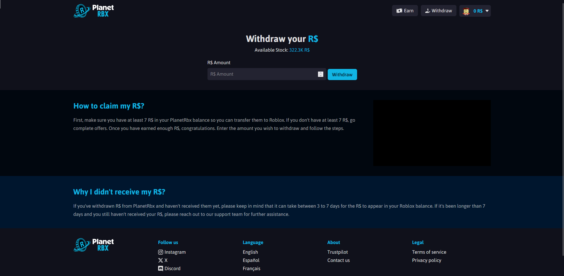
Task: Click the blue Withdraw button
Action: pos(342,74)
